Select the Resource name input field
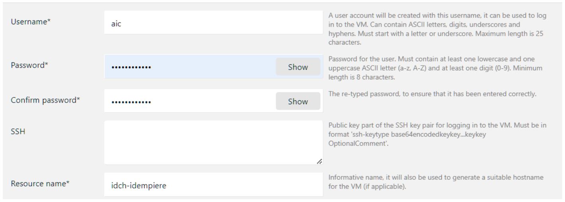 213,185
